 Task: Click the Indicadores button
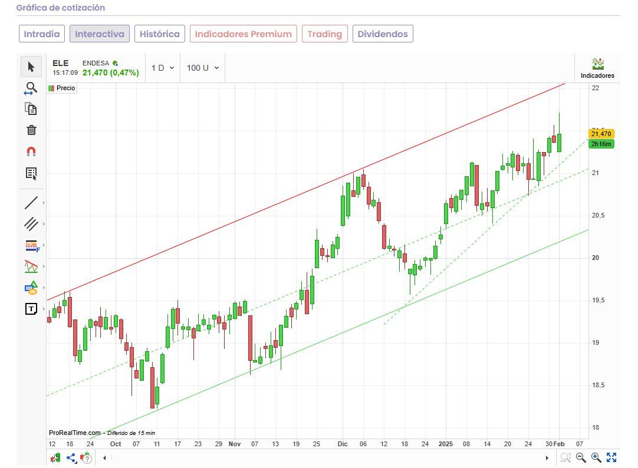597,68
